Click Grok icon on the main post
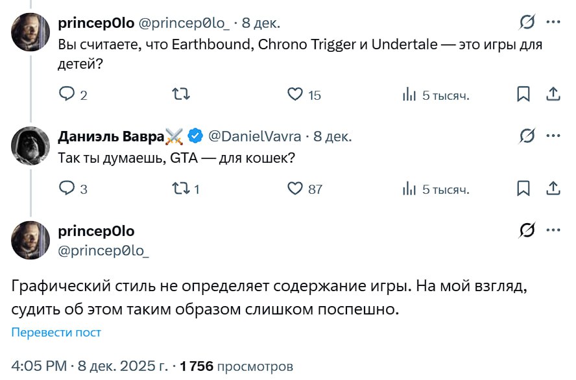Image resolution: width=576 pixels, height=380 pixels. coord(527,230)
